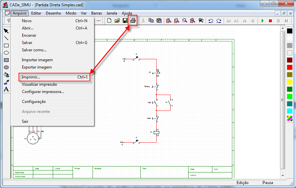Click the save floppy disk icon
The image size is (296, 188).
(125, 21)
